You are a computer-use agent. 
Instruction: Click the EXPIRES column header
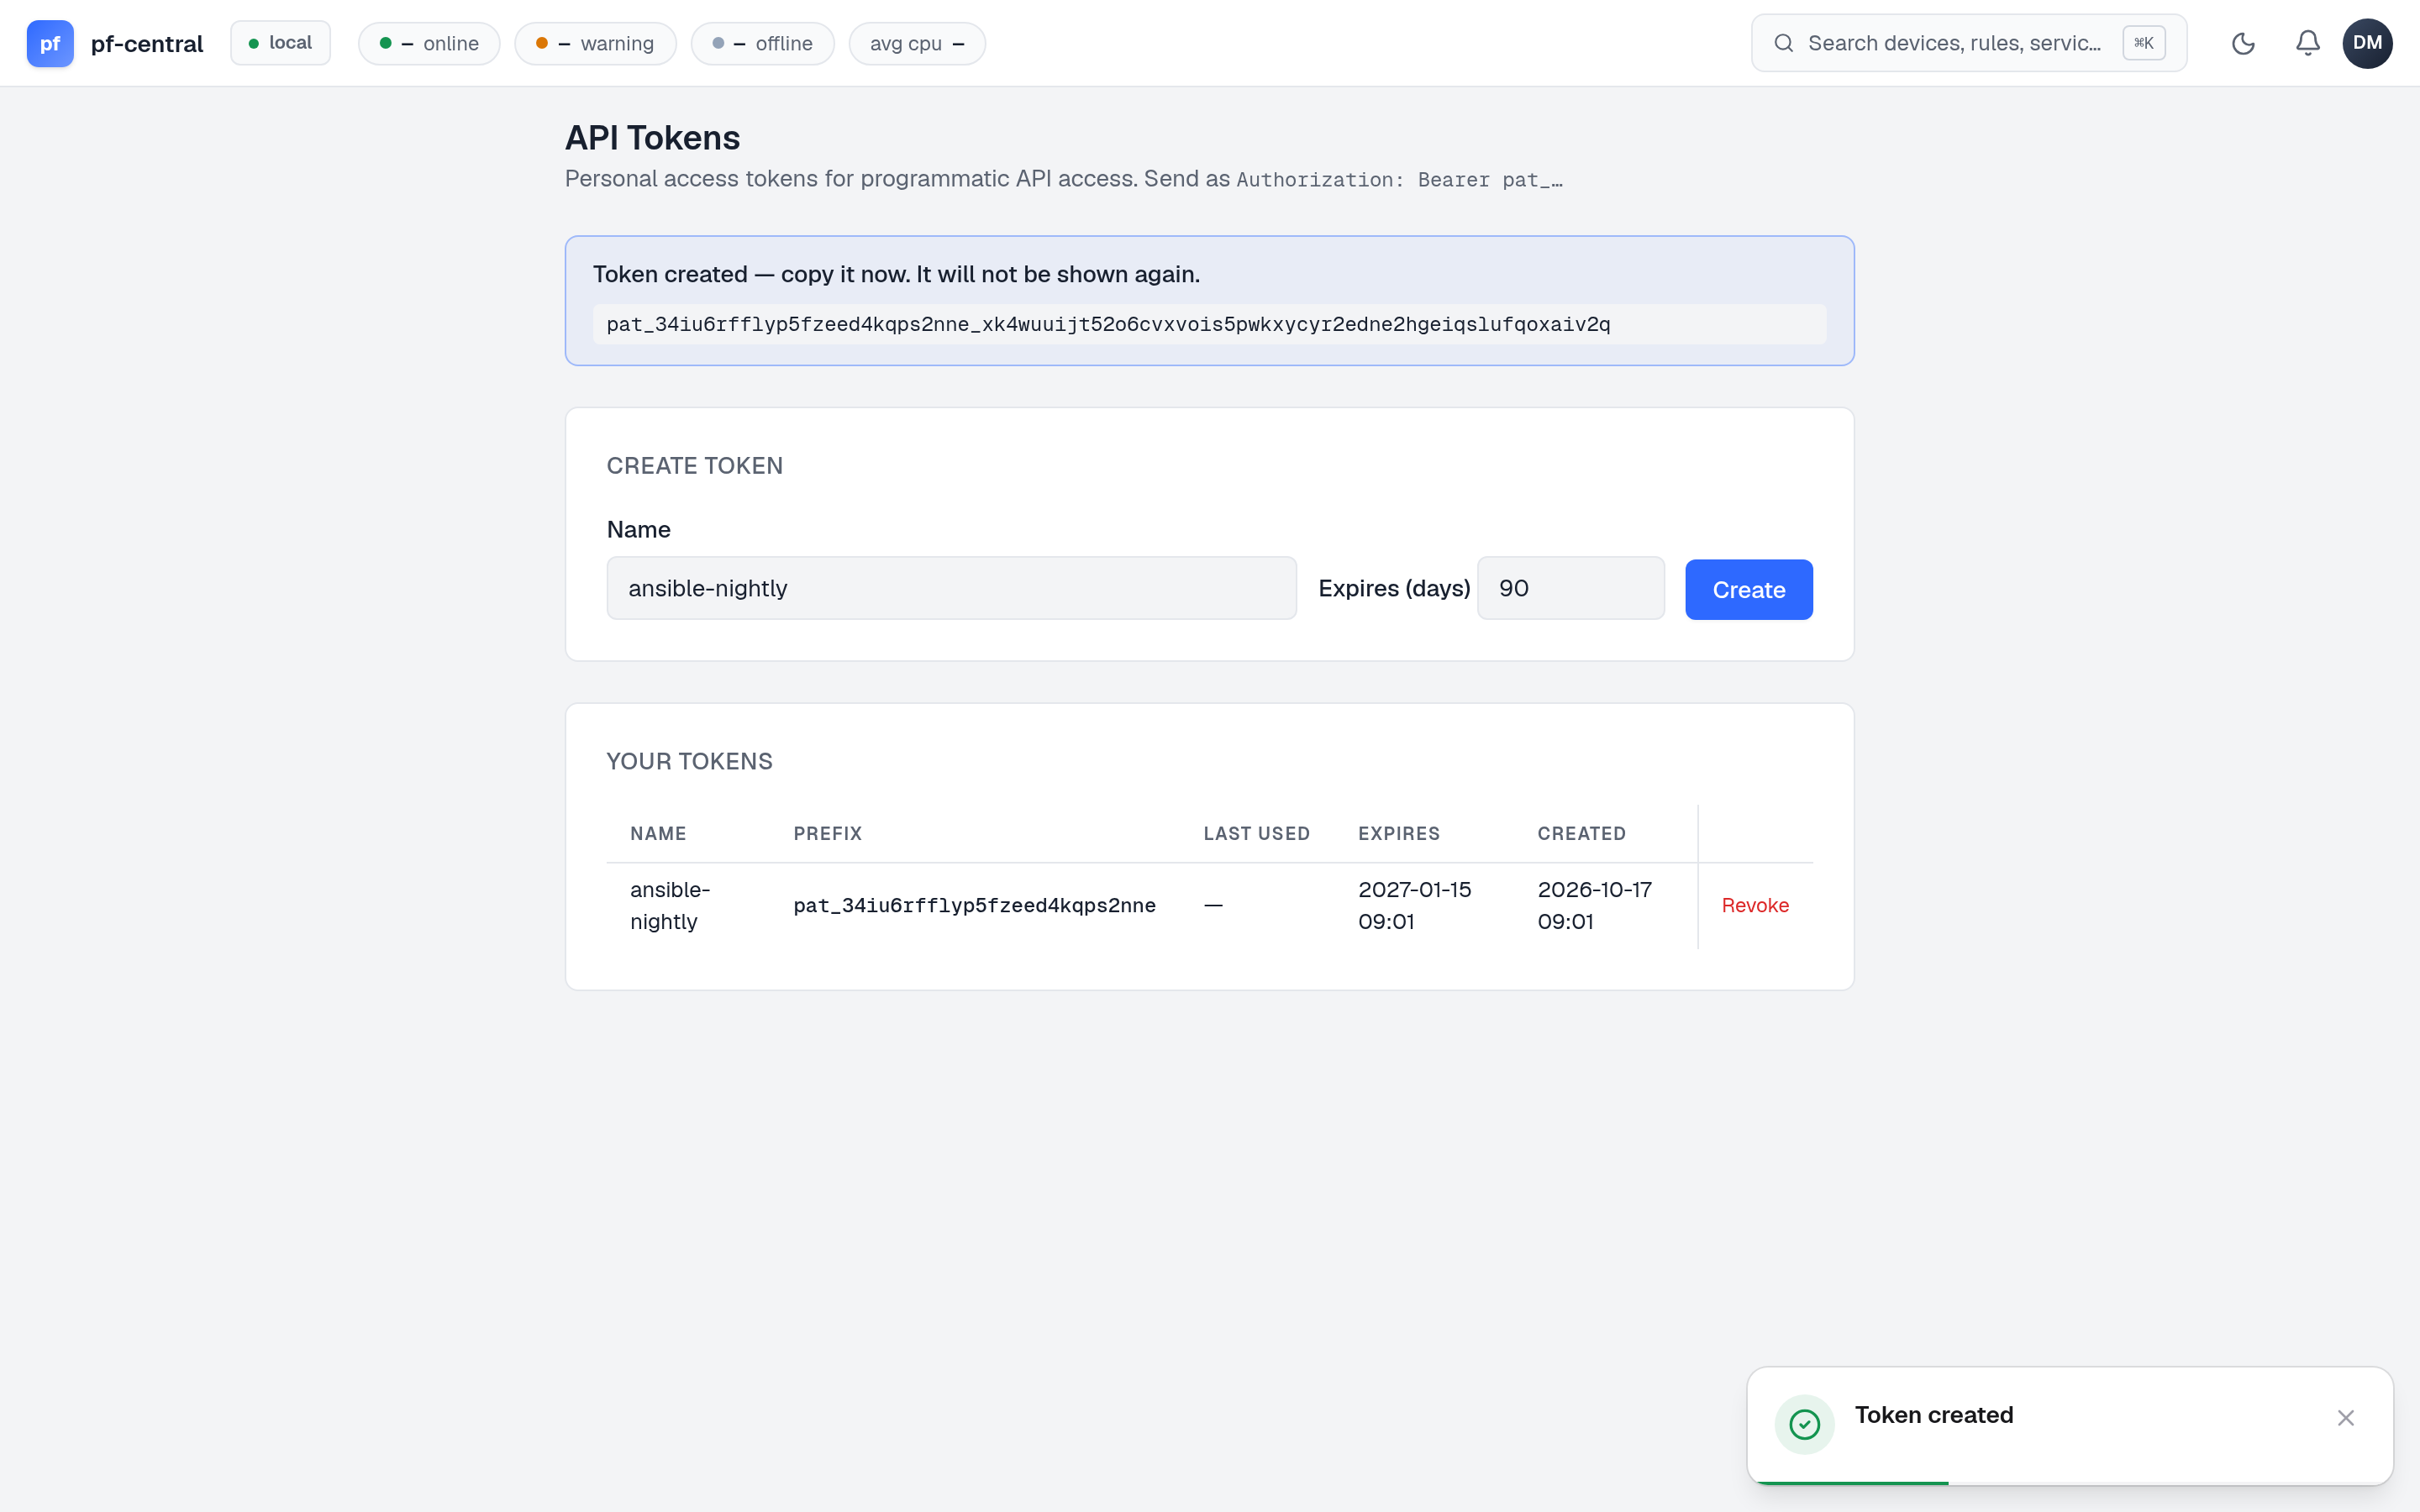(1398, 833)
